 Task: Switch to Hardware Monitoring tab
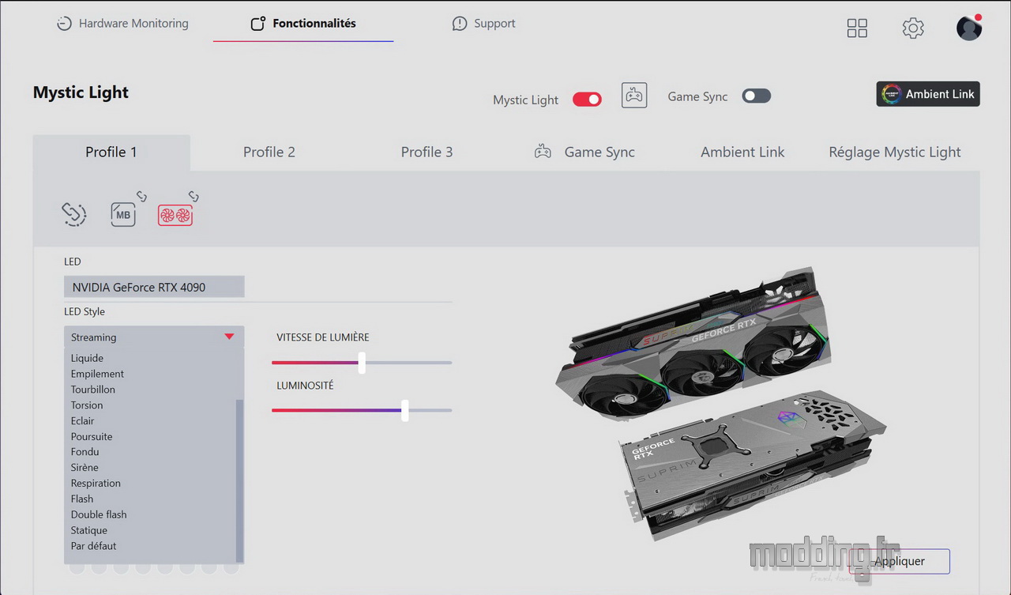click(122, 24)
